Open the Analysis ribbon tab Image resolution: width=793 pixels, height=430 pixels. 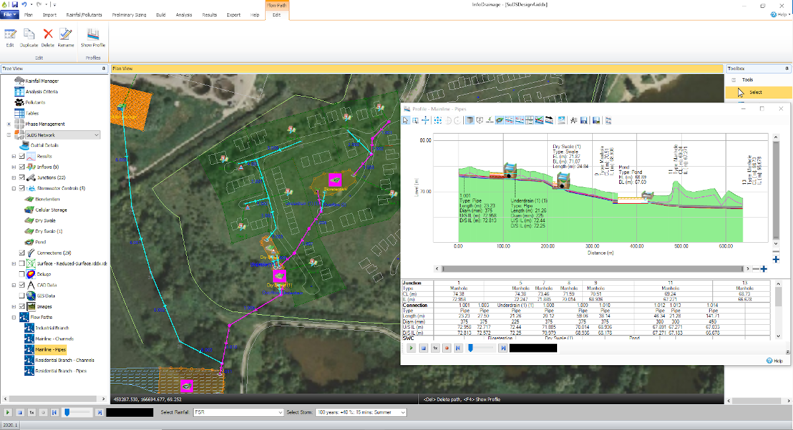coord(184,14)
